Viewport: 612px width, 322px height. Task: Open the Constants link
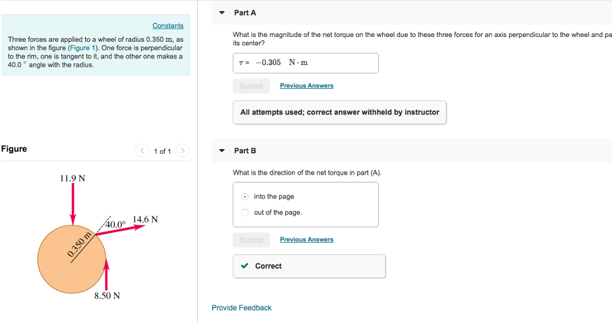click(168, 26)
